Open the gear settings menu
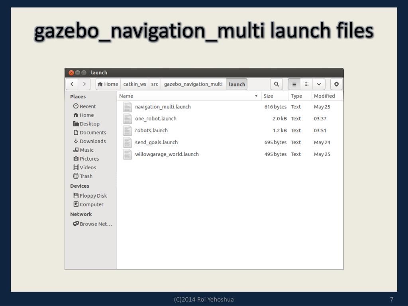The image size is (408, 306). tap(336, 84)
